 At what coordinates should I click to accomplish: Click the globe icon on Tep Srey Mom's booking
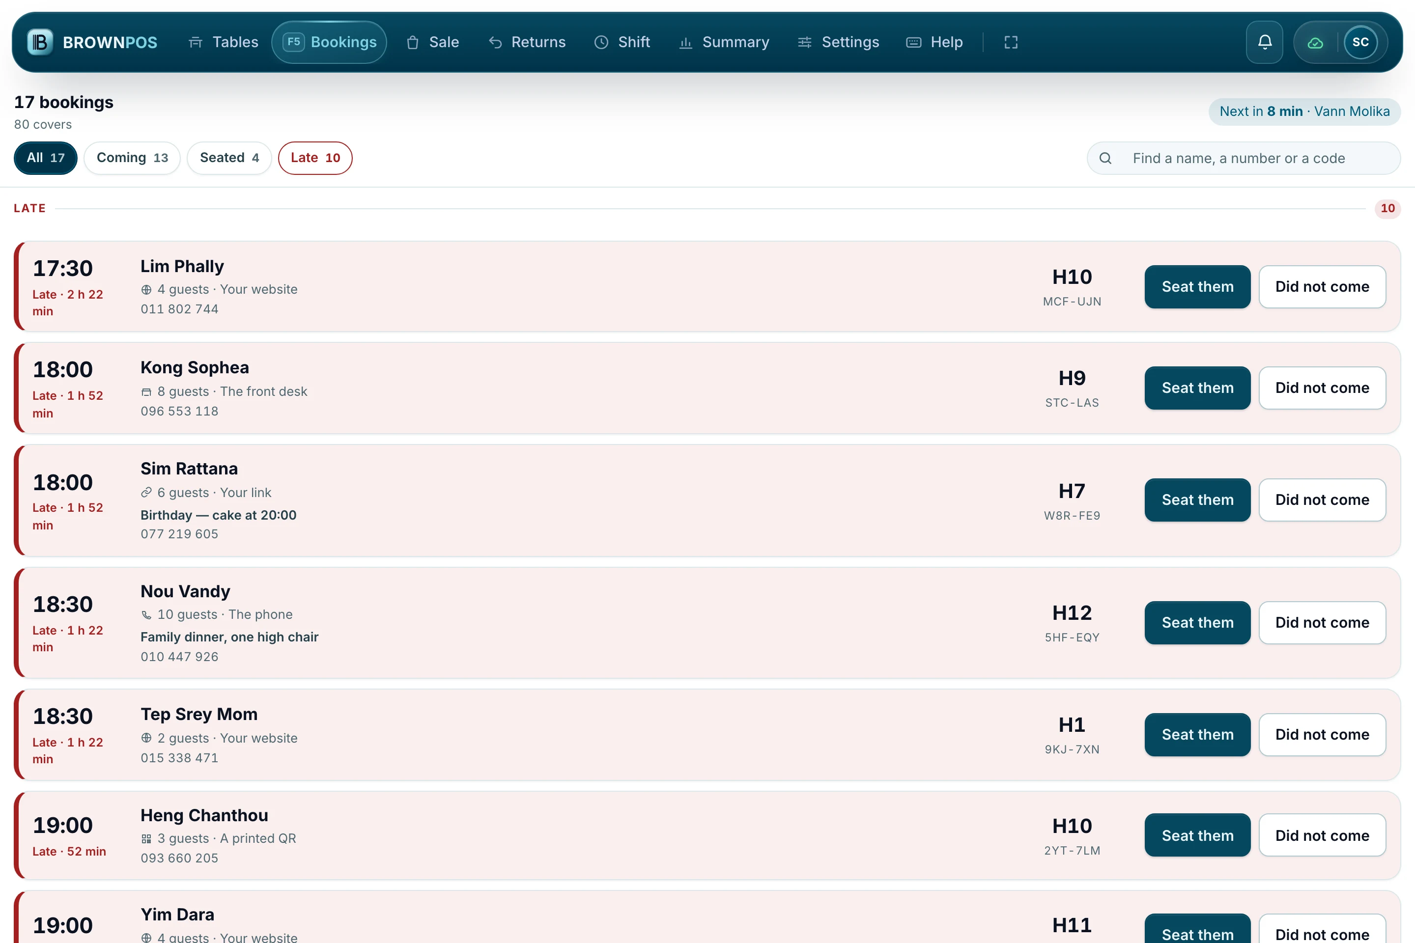coord(146,738)
